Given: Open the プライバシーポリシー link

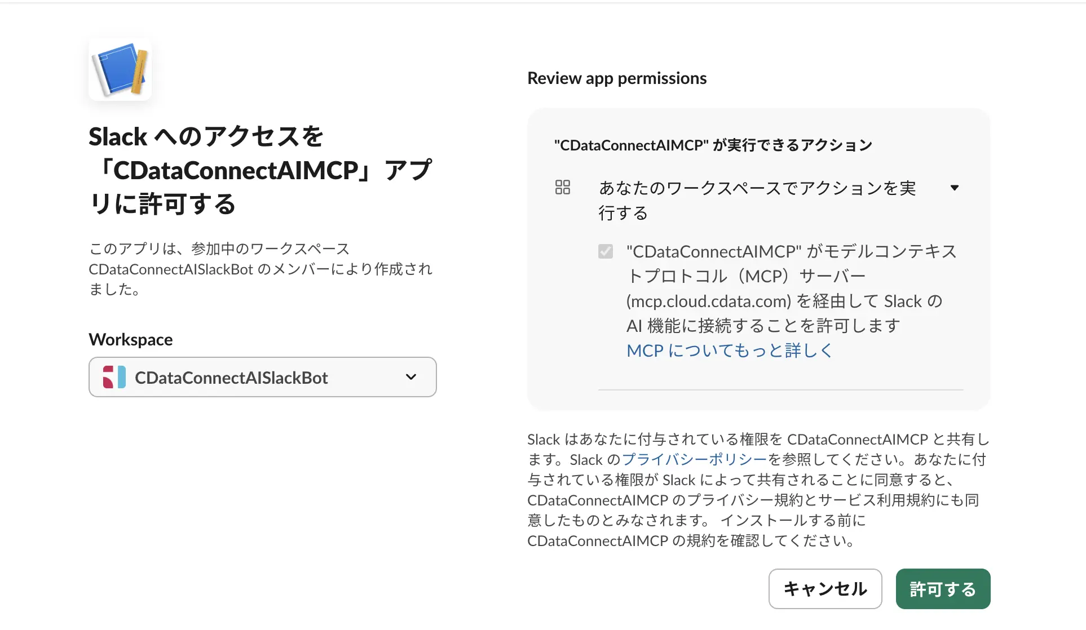Looking at the screenshot, I should tap(694, 460).
